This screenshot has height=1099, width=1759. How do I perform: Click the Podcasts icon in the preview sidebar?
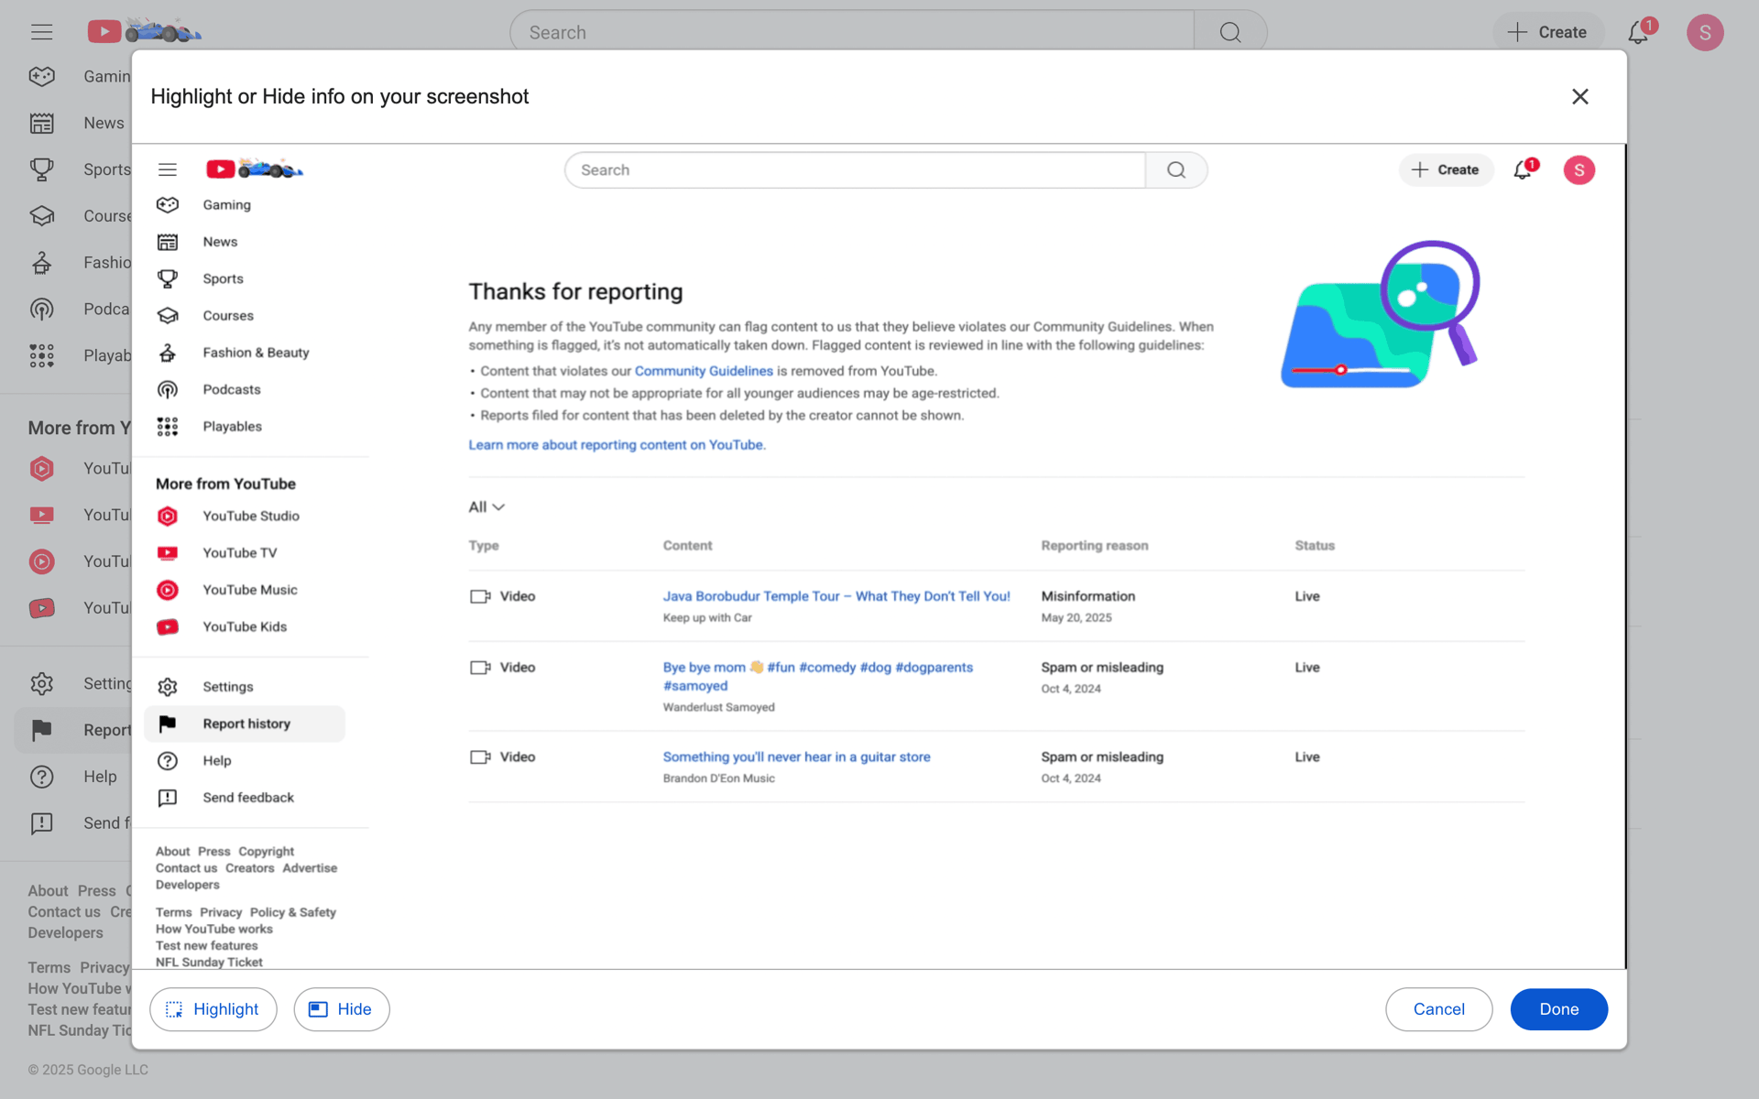(x=168, y=389)
